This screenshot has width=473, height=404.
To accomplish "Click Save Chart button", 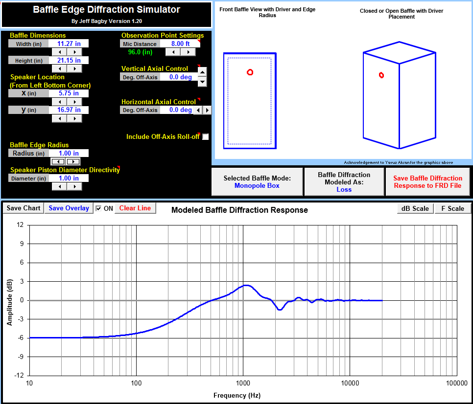I will tap(23, 208).
